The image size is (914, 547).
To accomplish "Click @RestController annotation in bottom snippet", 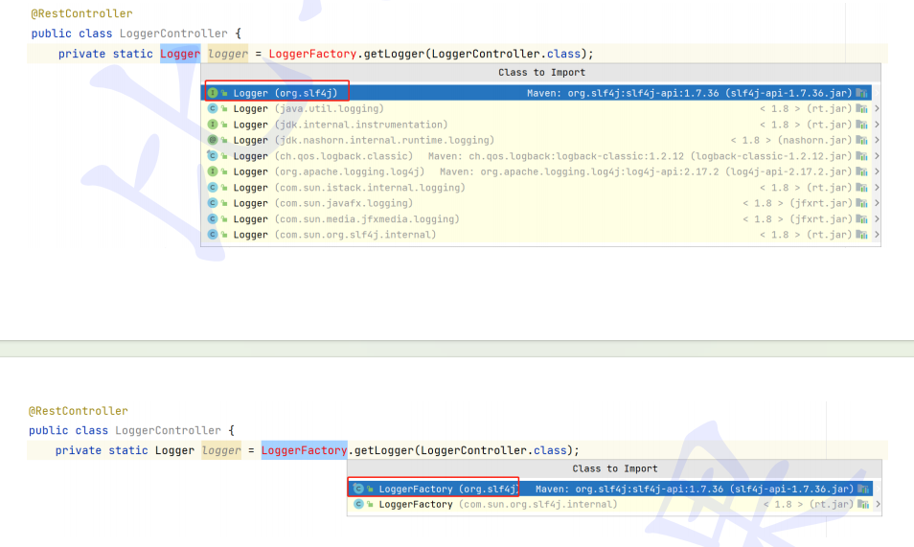I will click(79, 411).
